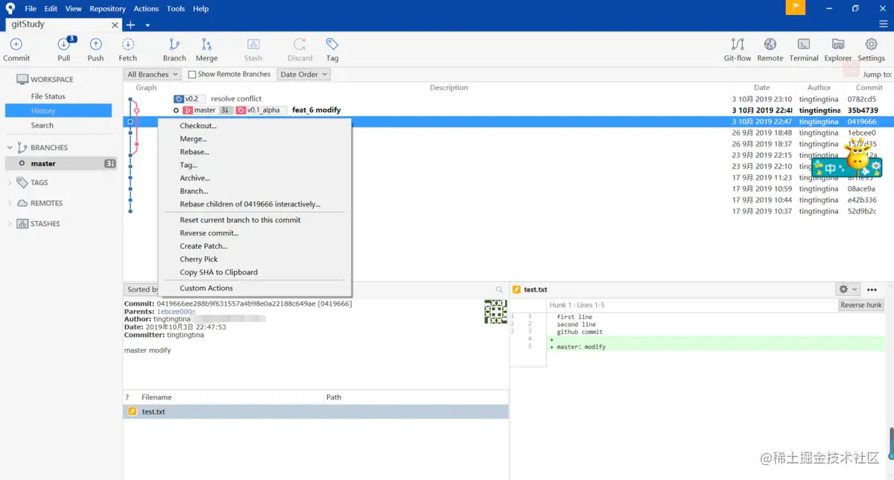The image size is (894, 480).
Task: Select test.txt in the file list
Action: (x=316, y=411)
